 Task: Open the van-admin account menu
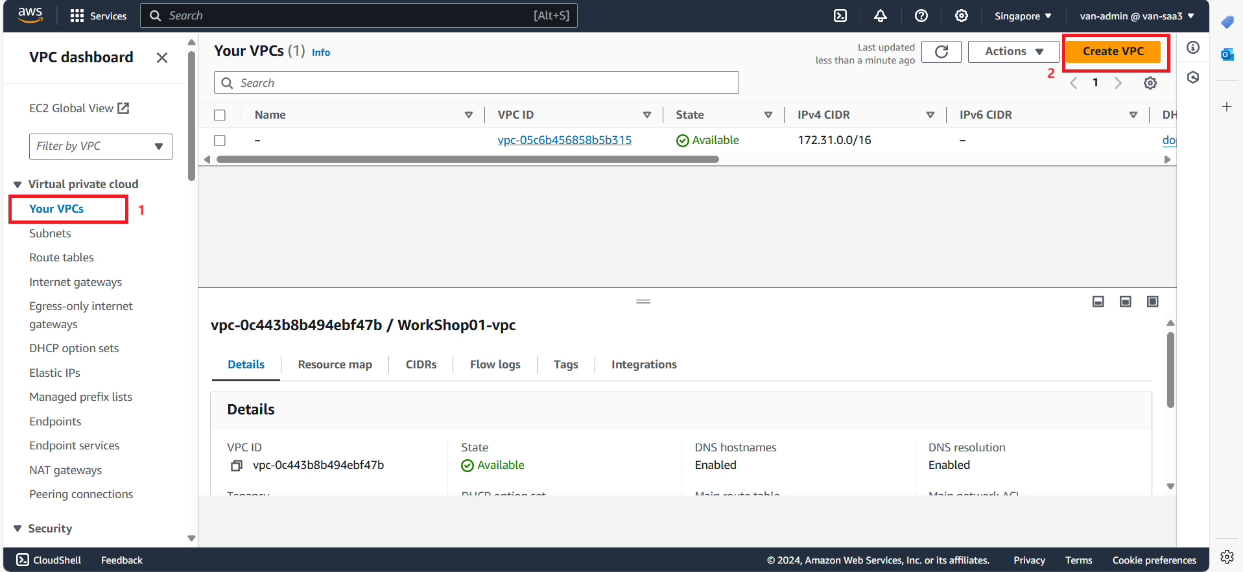(1136, 16)
